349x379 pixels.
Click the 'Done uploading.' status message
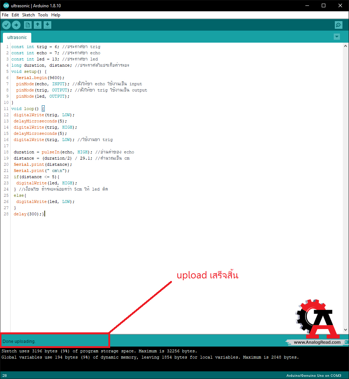pyautogui.click(x=19, y=341)
